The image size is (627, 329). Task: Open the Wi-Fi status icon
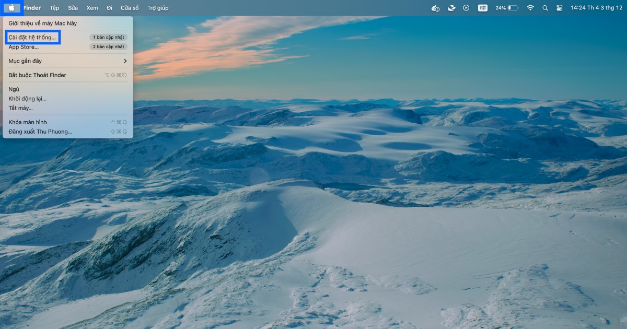point(530,8)
